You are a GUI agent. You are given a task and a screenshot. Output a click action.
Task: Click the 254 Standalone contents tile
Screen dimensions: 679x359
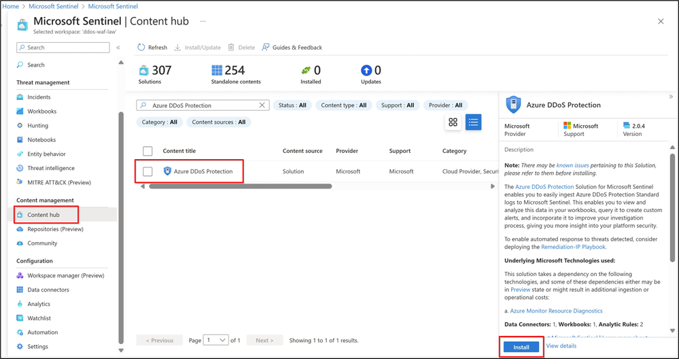coord(236,74)
